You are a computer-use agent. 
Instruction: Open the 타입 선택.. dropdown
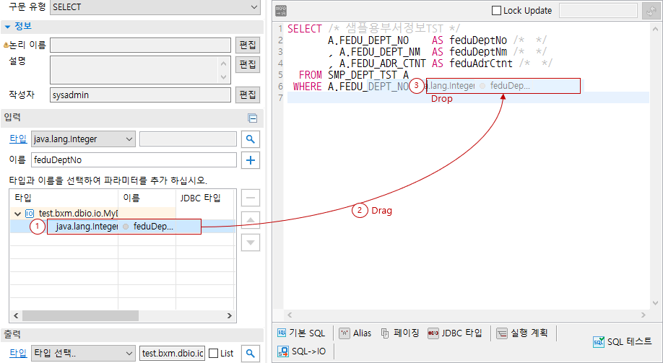click(x=83, y=354)
